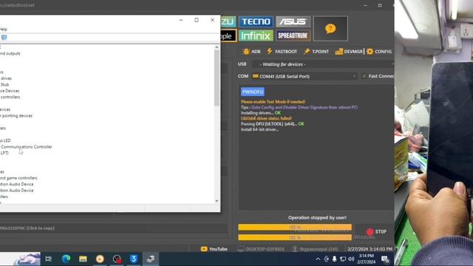Select the Meizu brand tab
This screenshot has height=266, width=473.
228,21
